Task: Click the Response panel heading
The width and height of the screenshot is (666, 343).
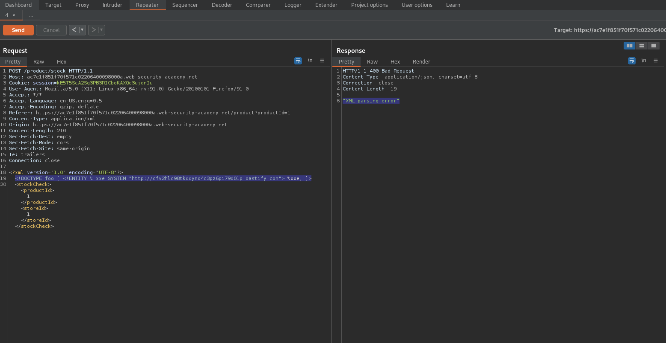Action: [x=351, y=50]
